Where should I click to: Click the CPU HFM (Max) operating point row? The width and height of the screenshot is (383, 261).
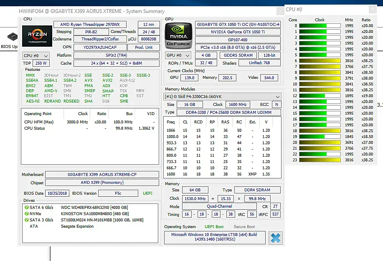(89, 122)
